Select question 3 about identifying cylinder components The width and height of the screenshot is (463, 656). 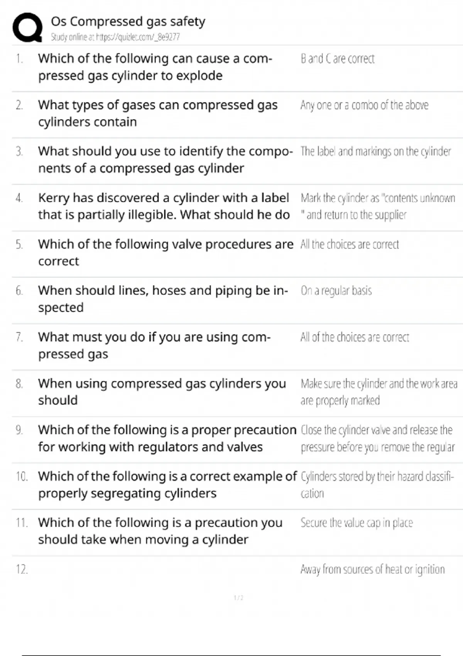tap(165, 159)
